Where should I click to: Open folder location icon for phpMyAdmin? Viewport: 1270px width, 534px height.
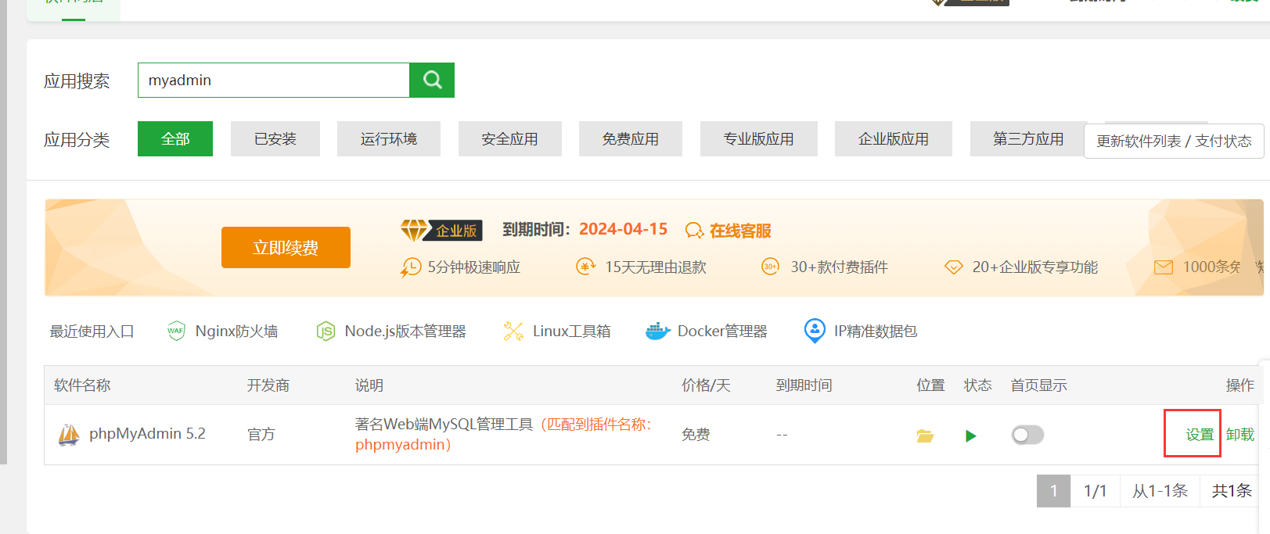(925, 435)
